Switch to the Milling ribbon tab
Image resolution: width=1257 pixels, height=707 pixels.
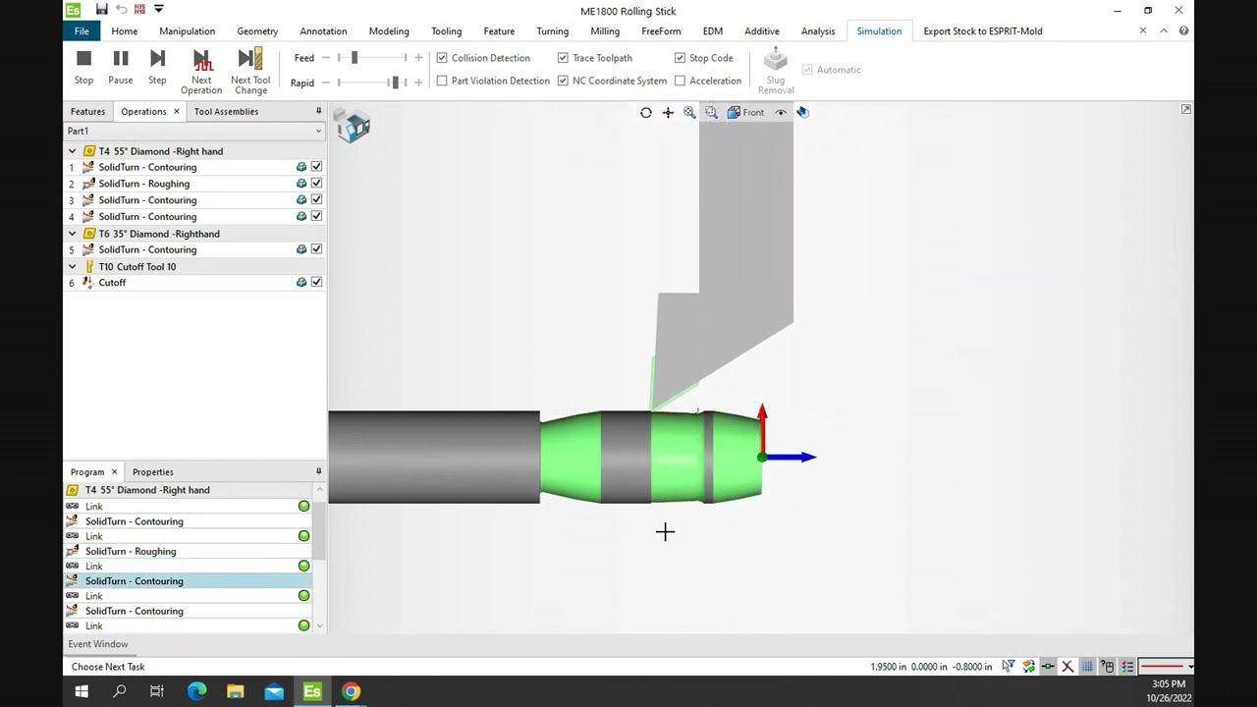pyautogui.click(x=605, y=31)
